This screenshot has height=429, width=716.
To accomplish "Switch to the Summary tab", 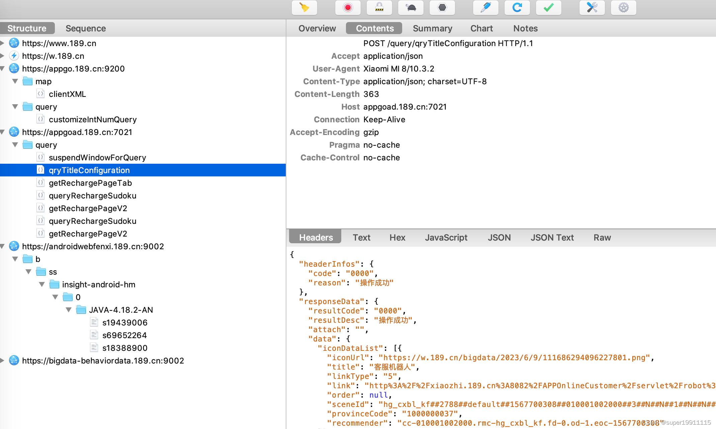I will pos(432,28).
